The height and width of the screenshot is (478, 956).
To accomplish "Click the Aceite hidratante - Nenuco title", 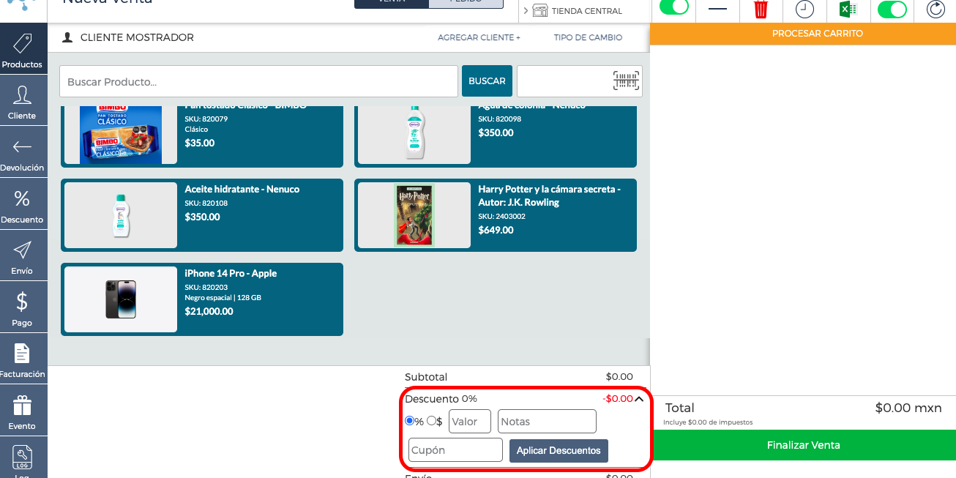I will click(242, 189).
